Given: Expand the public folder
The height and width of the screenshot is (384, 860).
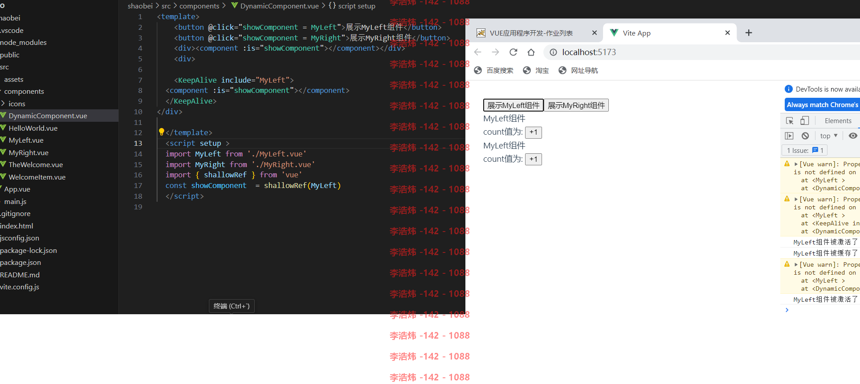Looking at the screenshot, I should point(10,55).
